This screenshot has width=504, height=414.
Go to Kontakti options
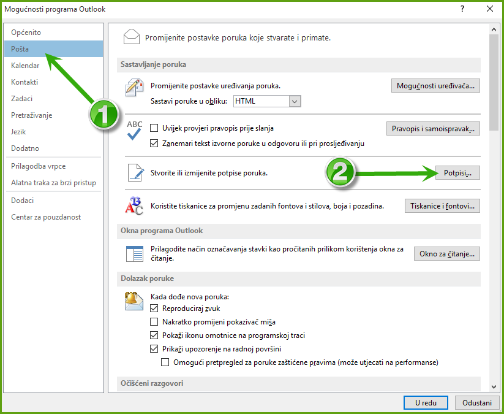(x=54, y=82)
